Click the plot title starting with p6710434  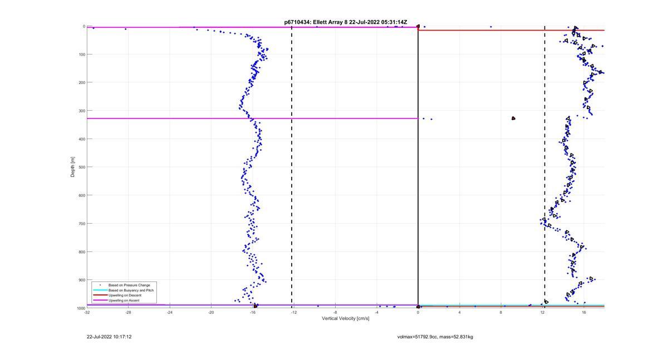(346, 22)
